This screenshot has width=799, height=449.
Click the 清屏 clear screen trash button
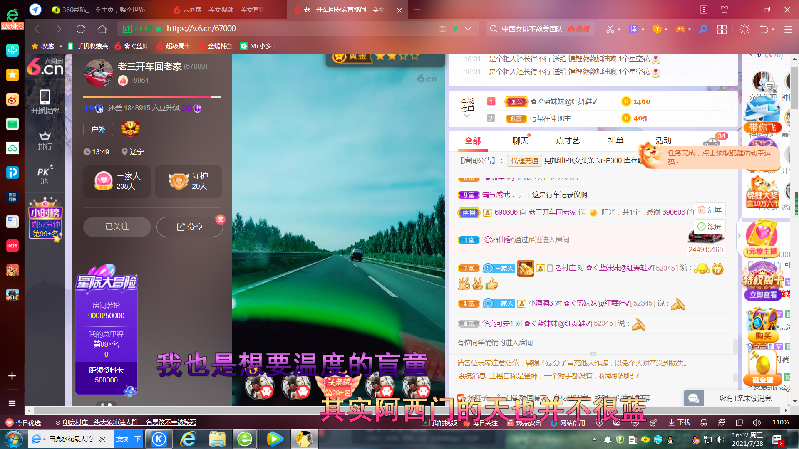click(x=710, y=210)
